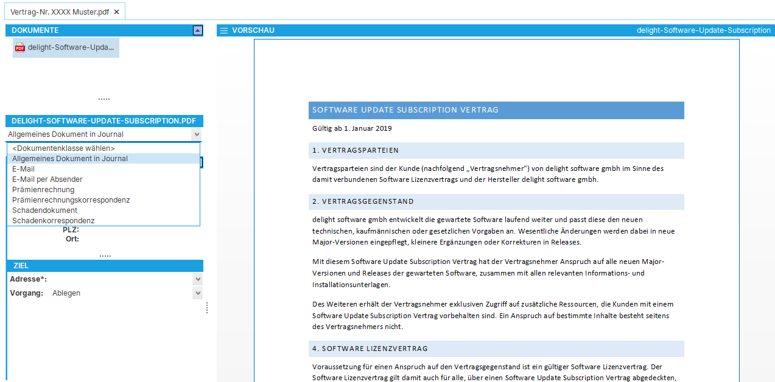Viewport: 775px width, 382px height.
Task: Select Prämienrechnungskorrespondenz option
Action: click(71, 200)
